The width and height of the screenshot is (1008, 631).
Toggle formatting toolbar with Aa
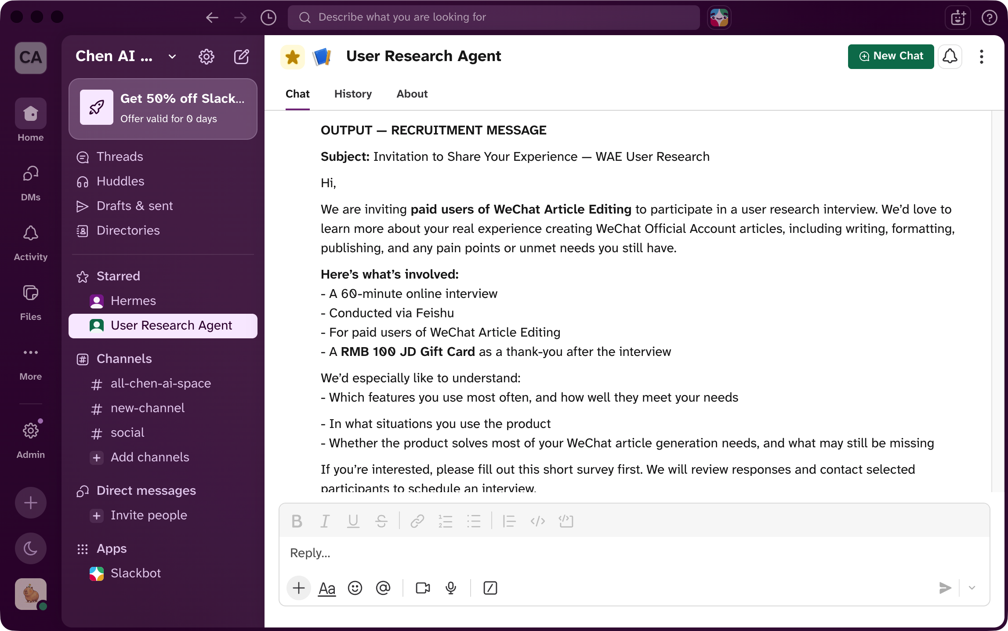(x=327, y=588)
